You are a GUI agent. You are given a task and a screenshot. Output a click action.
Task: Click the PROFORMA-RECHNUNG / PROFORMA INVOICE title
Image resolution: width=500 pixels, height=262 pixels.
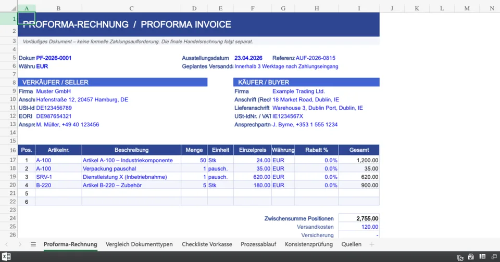127,24
